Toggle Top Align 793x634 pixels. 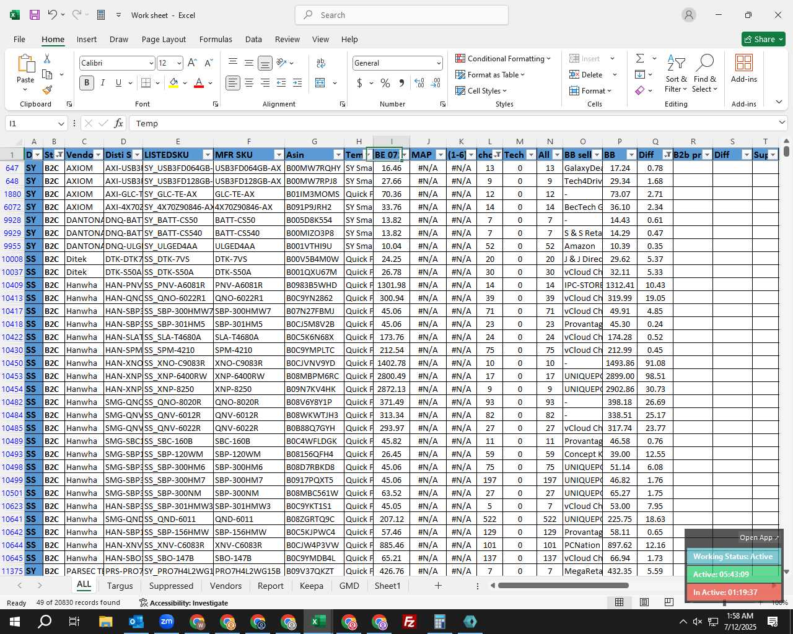233,63
